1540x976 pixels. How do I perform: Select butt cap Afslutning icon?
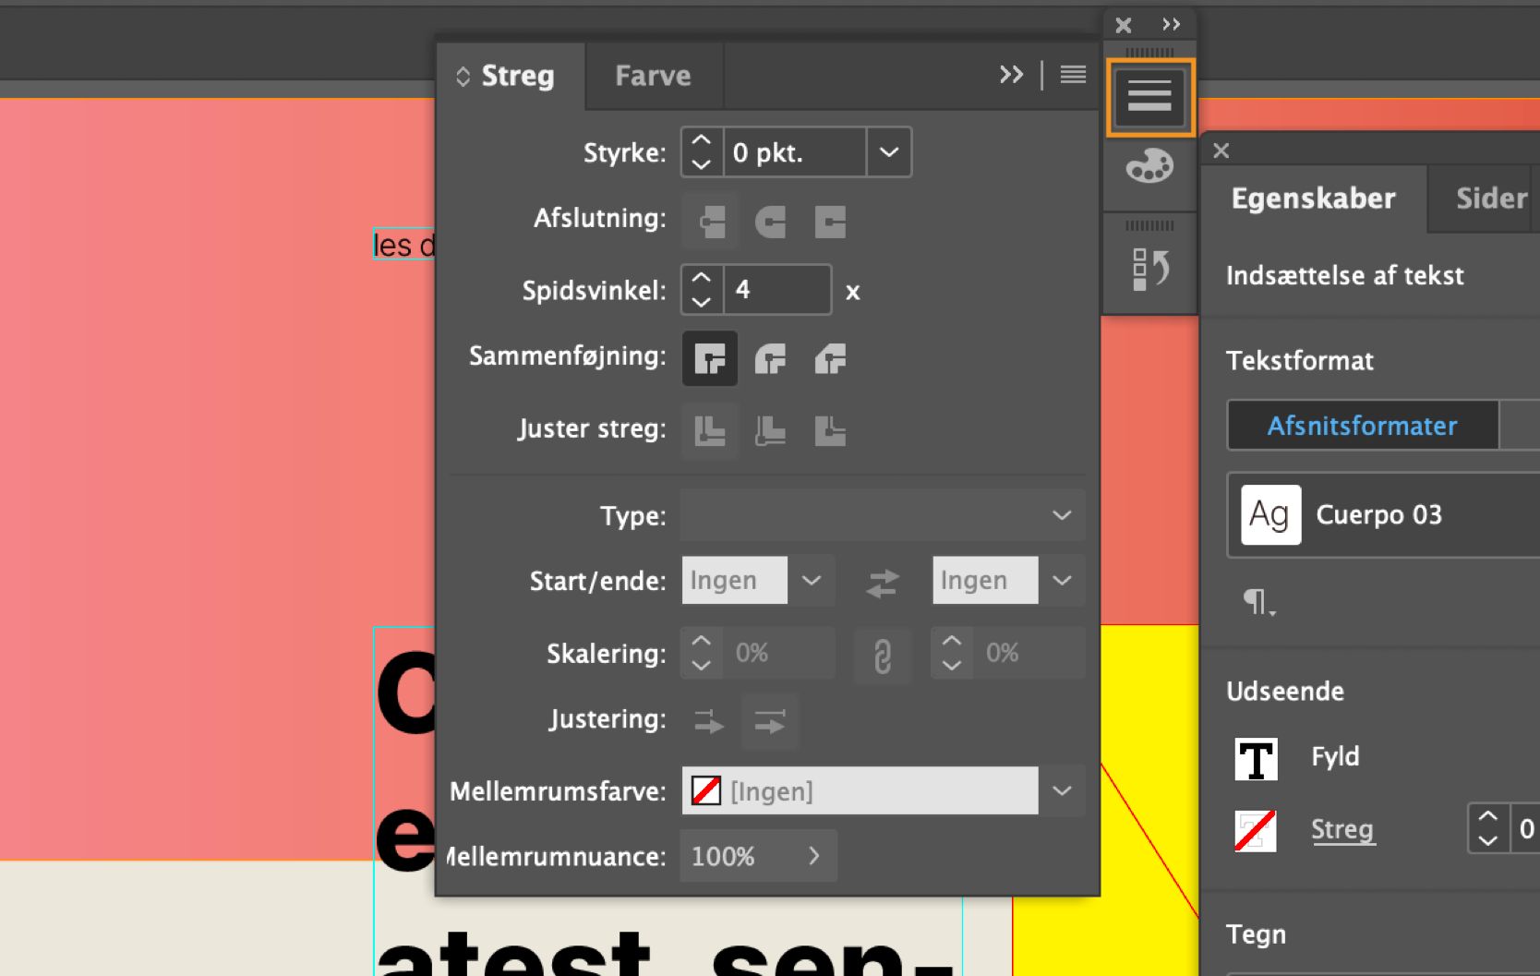(710, 222)
